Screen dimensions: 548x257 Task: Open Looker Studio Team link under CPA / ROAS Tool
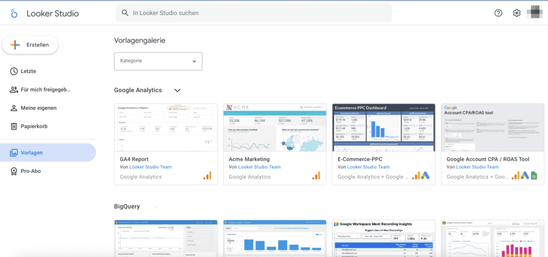tap(477, 167)
